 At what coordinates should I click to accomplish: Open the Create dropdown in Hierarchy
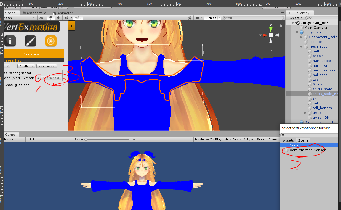click(x=296, y=18)
